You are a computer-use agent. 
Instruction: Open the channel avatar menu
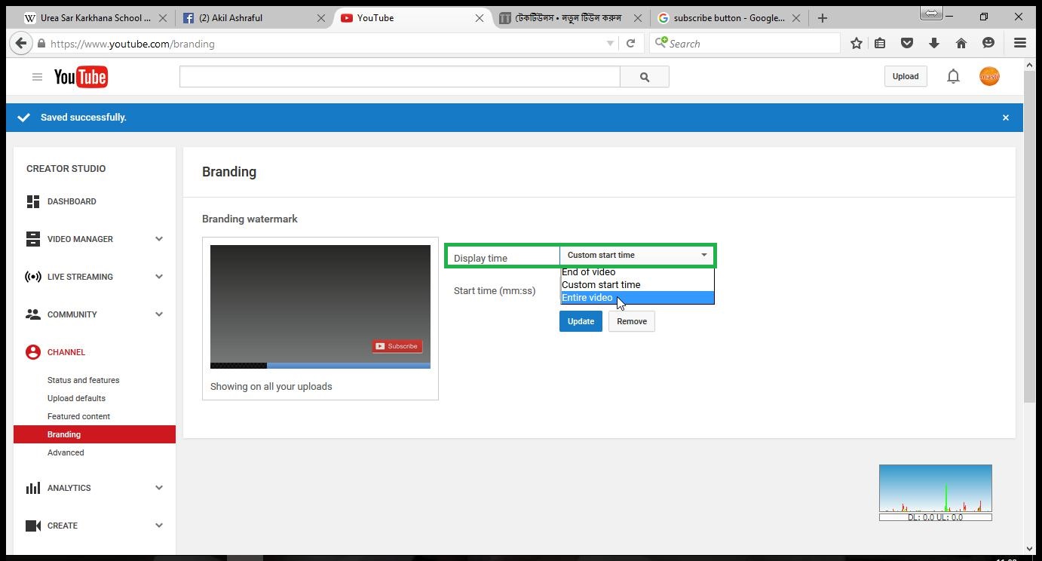click(989, 76)
